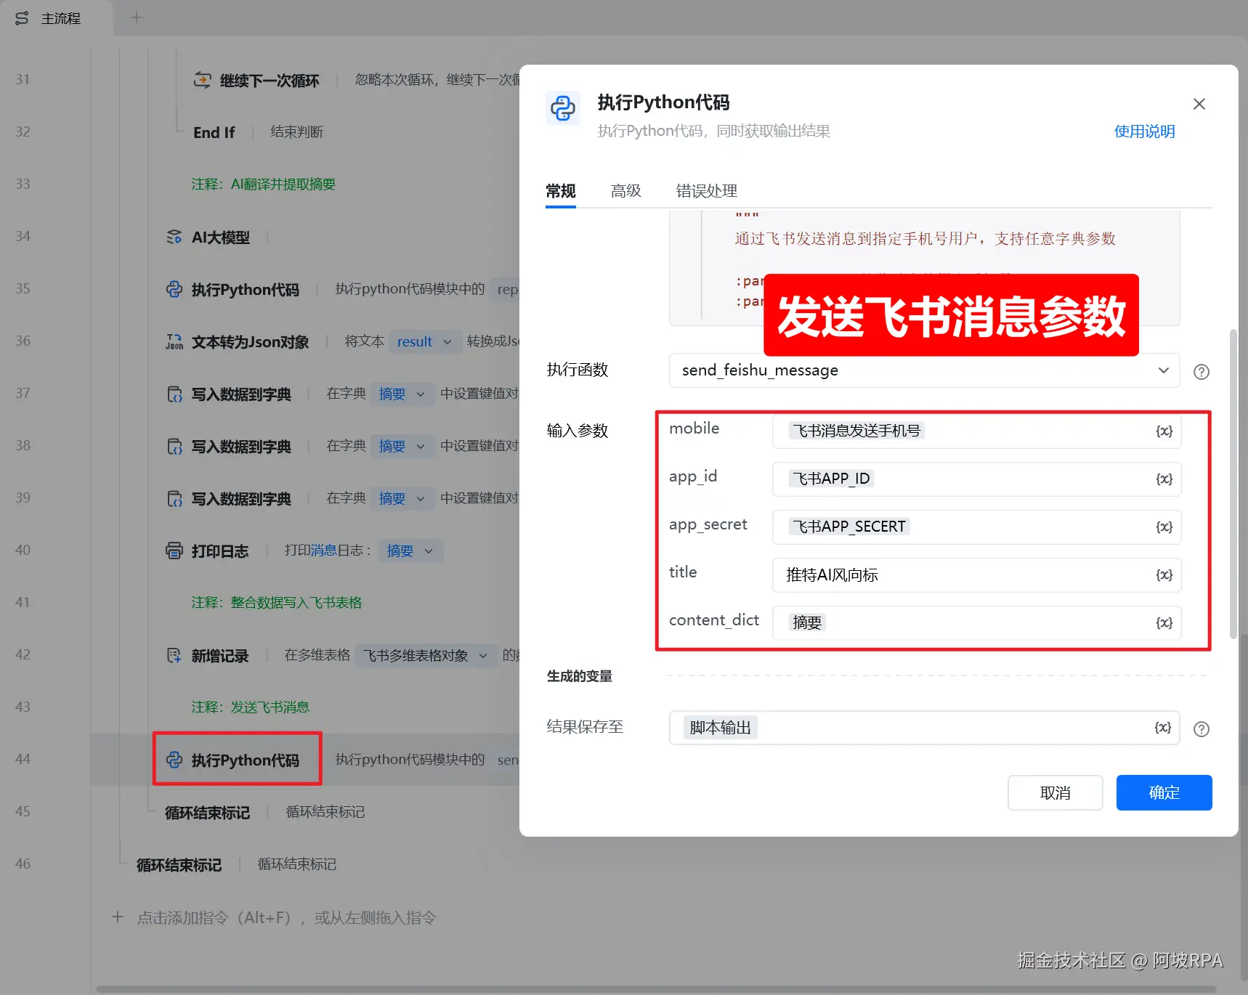1248x995 pixels.
Task: Click dictionary write icon on line 38
Action: click(x=174, y=447)
